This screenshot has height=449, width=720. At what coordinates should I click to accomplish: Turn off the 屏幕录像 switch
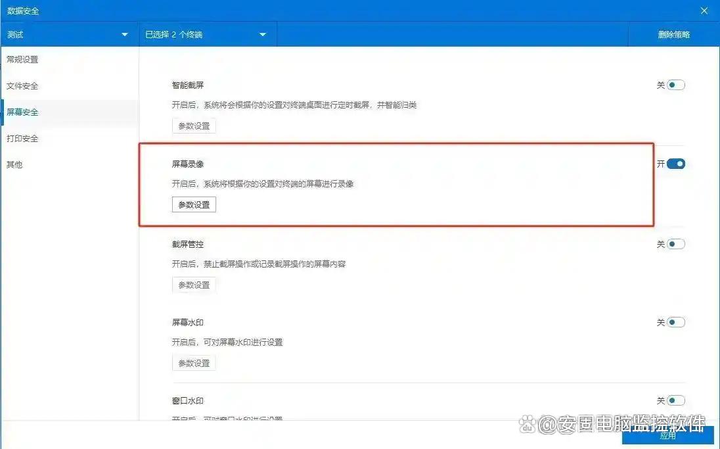[676, 164]
